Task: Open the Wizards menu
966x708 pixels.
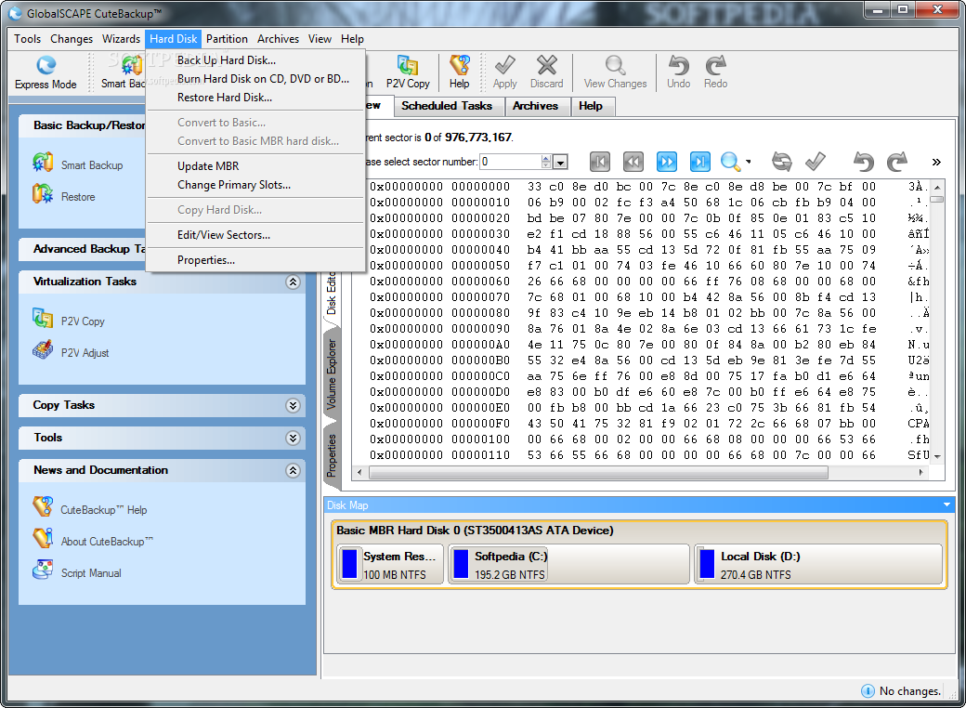Action: (x=121, y=39)
